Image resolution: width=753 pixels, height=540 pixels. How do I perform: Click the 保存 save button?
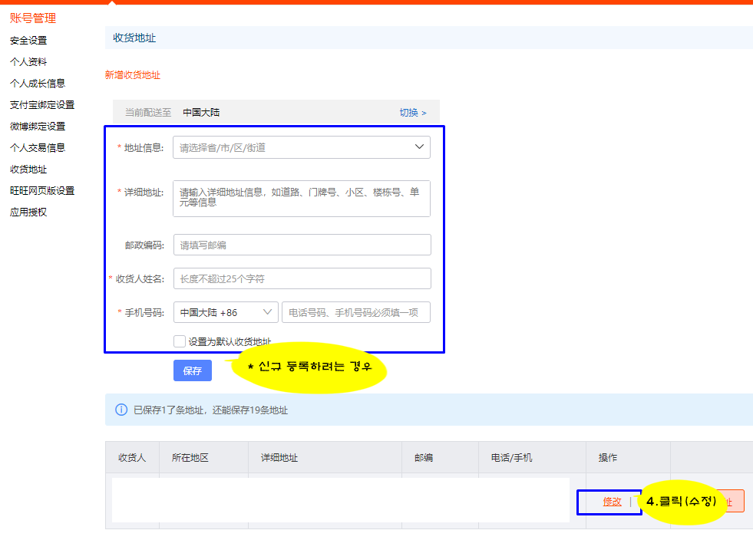192,370
